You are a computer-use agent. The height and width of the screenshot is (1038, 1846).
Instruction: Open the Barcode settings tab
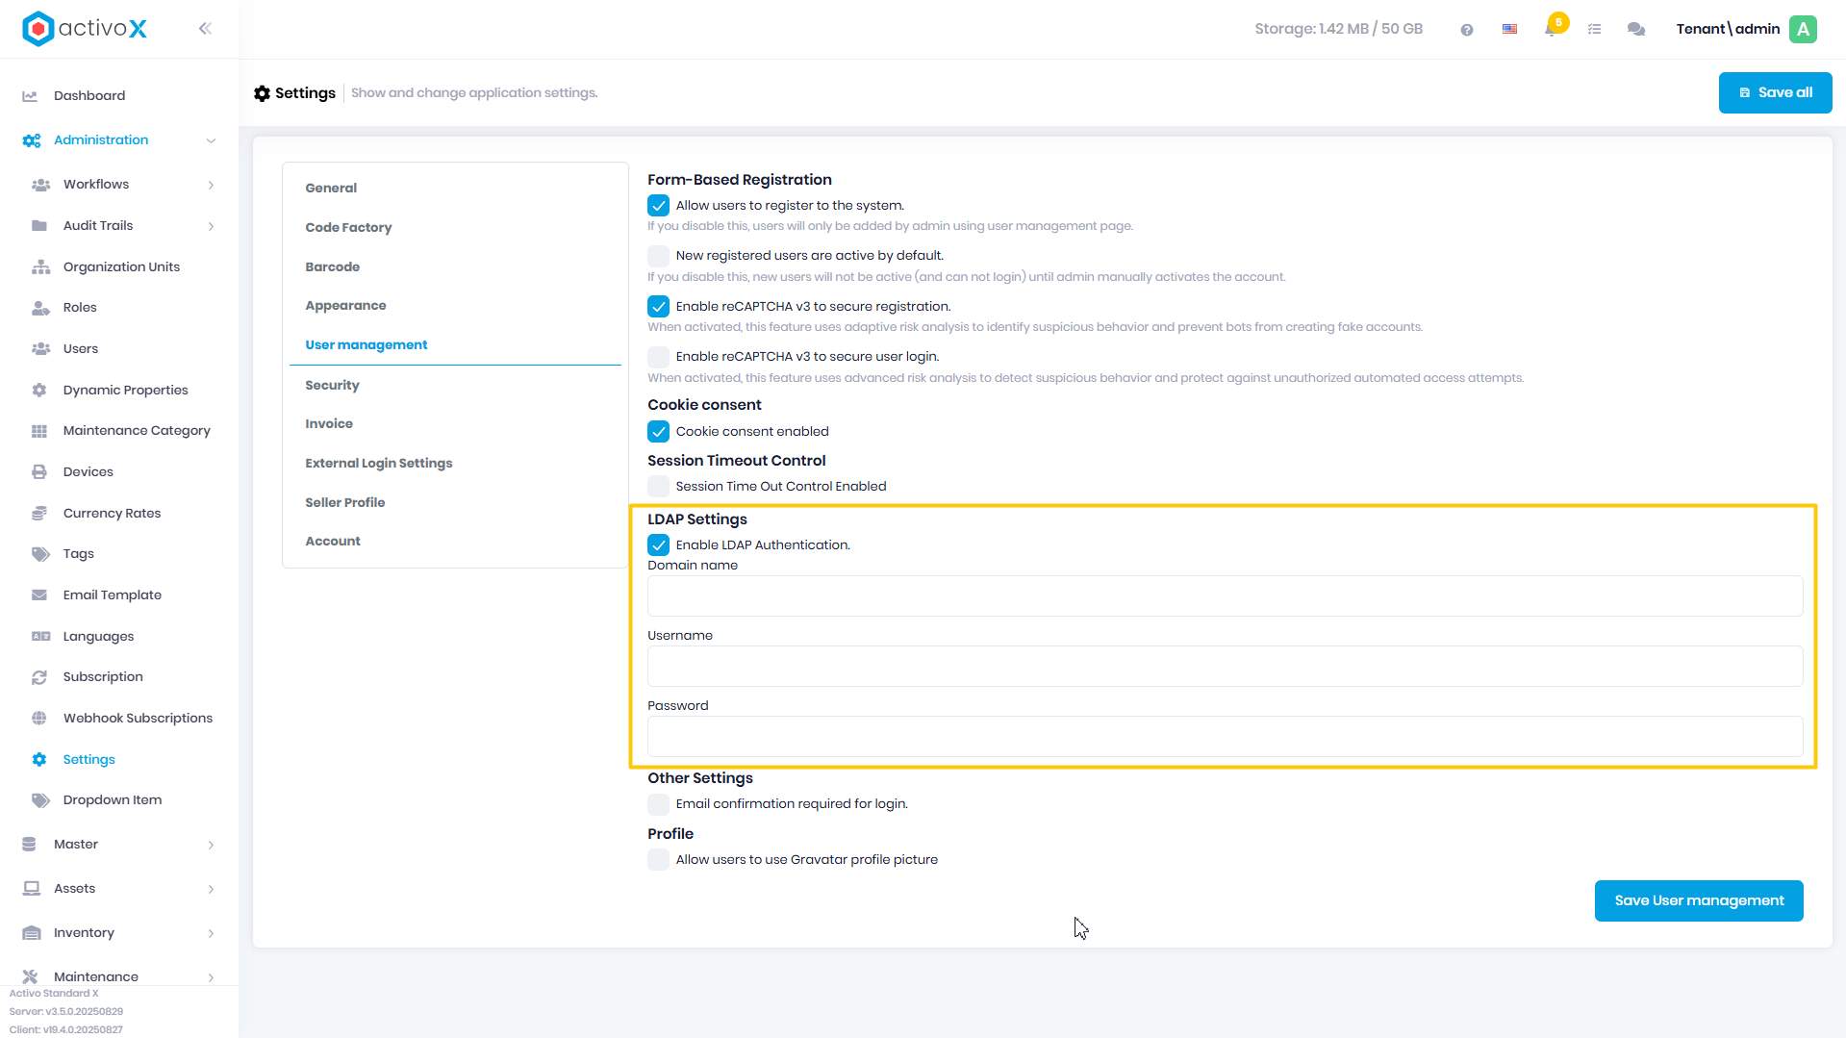[332, 267]
